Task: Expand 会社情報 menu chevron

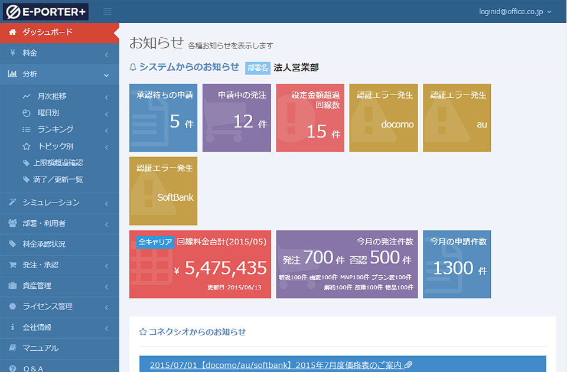Action: [106, 328]
